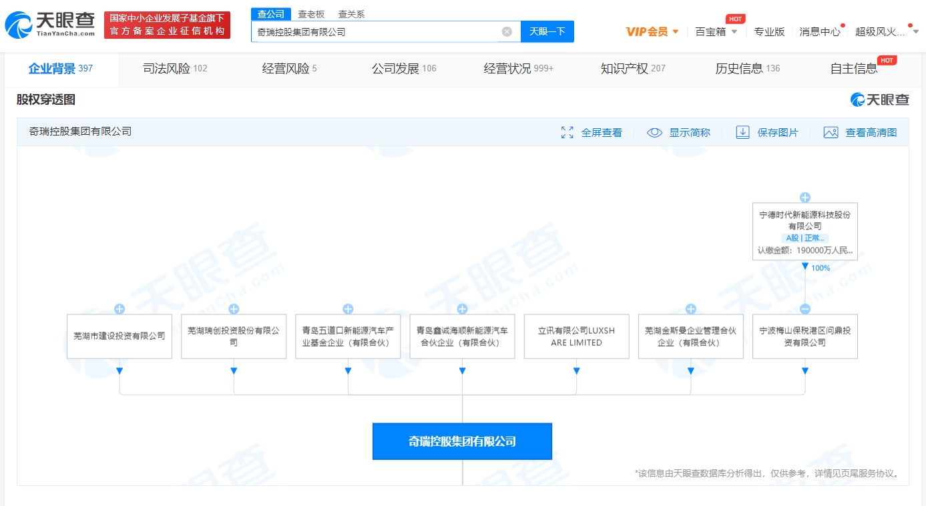Expand plus icon above 宁德时代新能源科技
This screenshot has width=926, height=506.
coord(805,198)
